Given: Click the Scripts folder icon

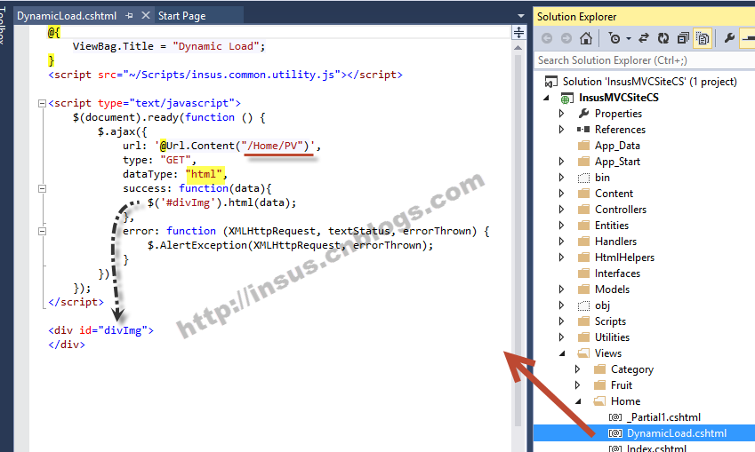Looking at the screenshot, I should coord(583,321).
